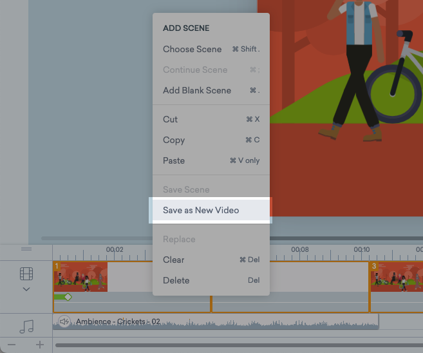This screenshot has width=423, height=353.
Task: Click the timeline horizontal scrollbar at the bottom
Action: point(239,345)
